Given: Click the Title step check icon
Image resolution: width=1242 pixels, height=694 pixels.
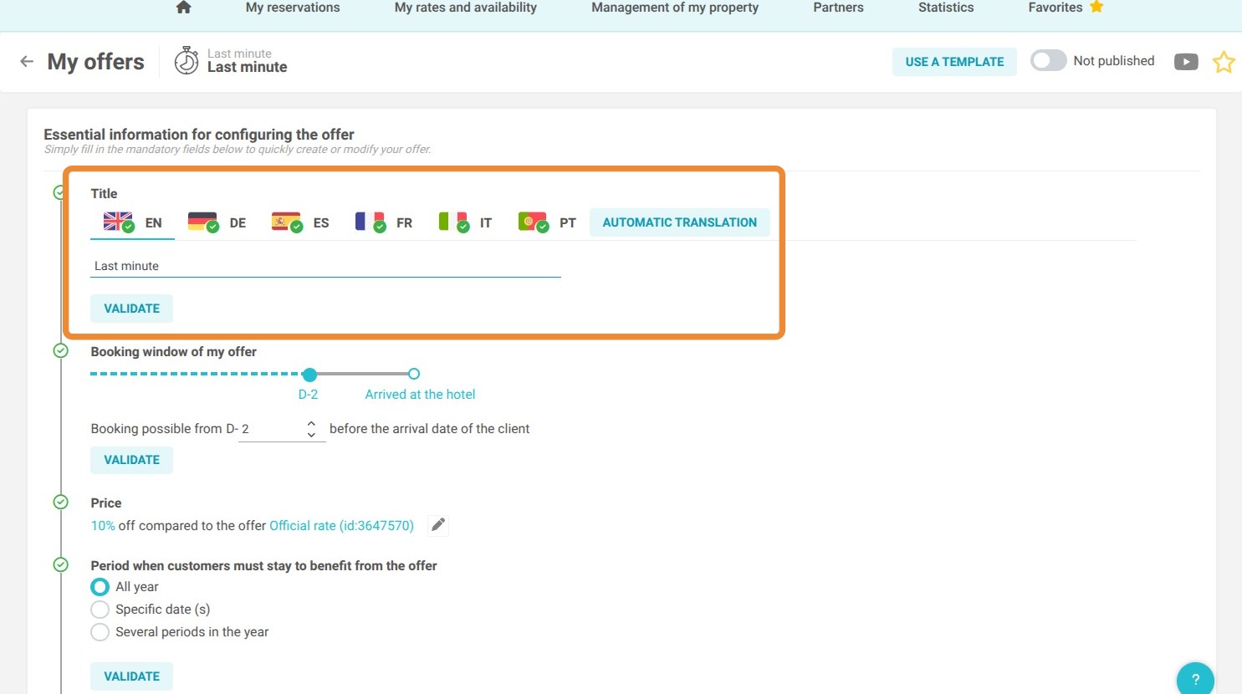Looking at the screenshot, I should coord(60,193).
